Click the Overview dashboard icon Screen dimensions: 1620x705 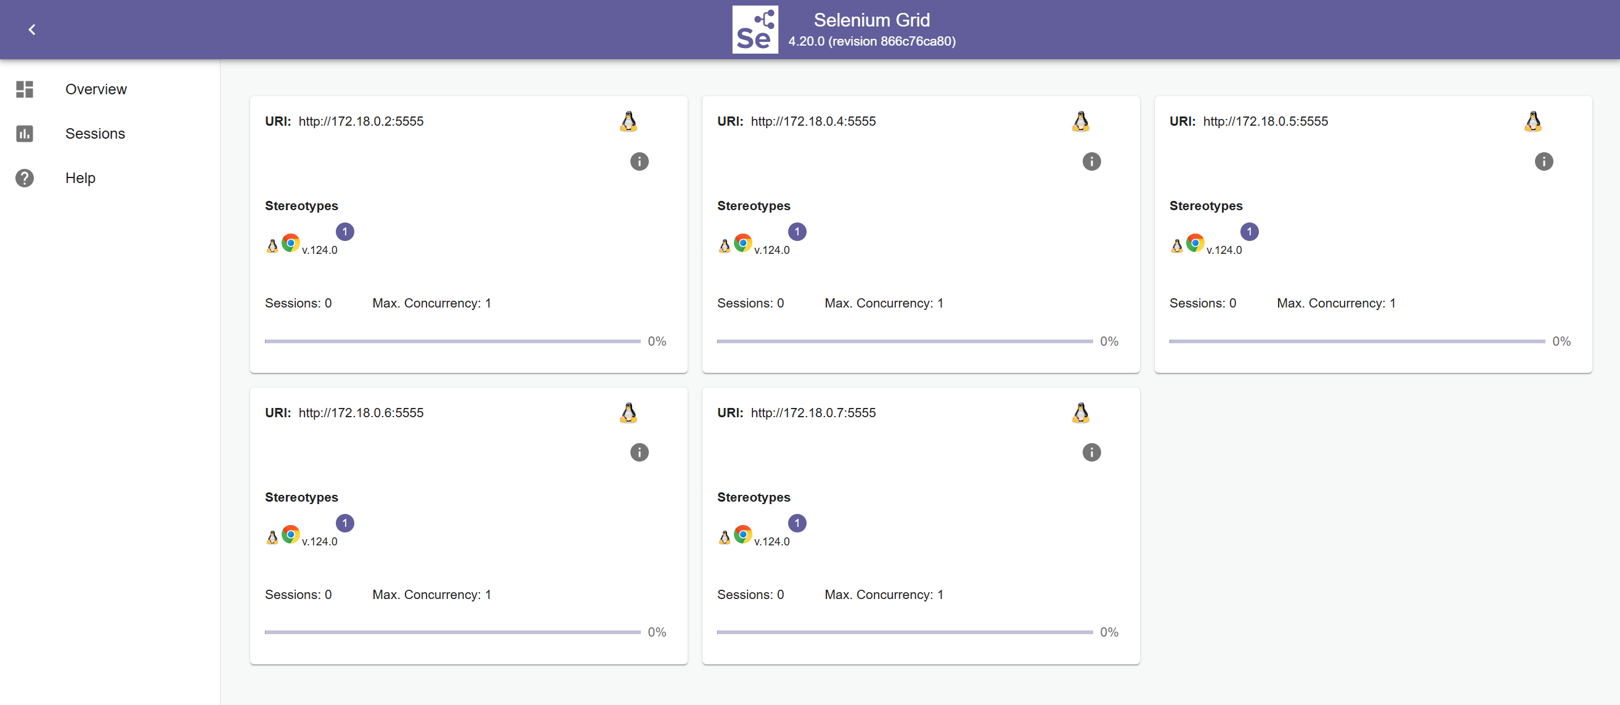point(25,89)
